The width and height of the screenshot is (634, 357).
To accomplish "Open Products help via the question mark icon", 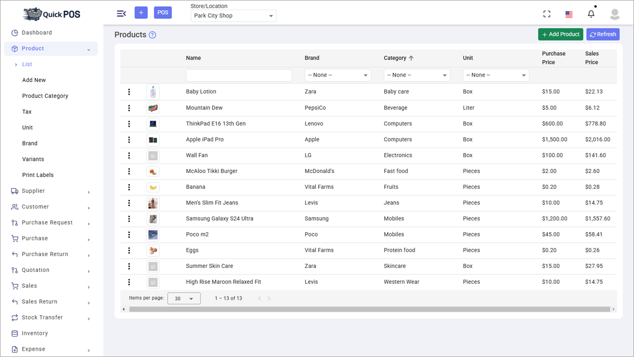I will 152,35.
